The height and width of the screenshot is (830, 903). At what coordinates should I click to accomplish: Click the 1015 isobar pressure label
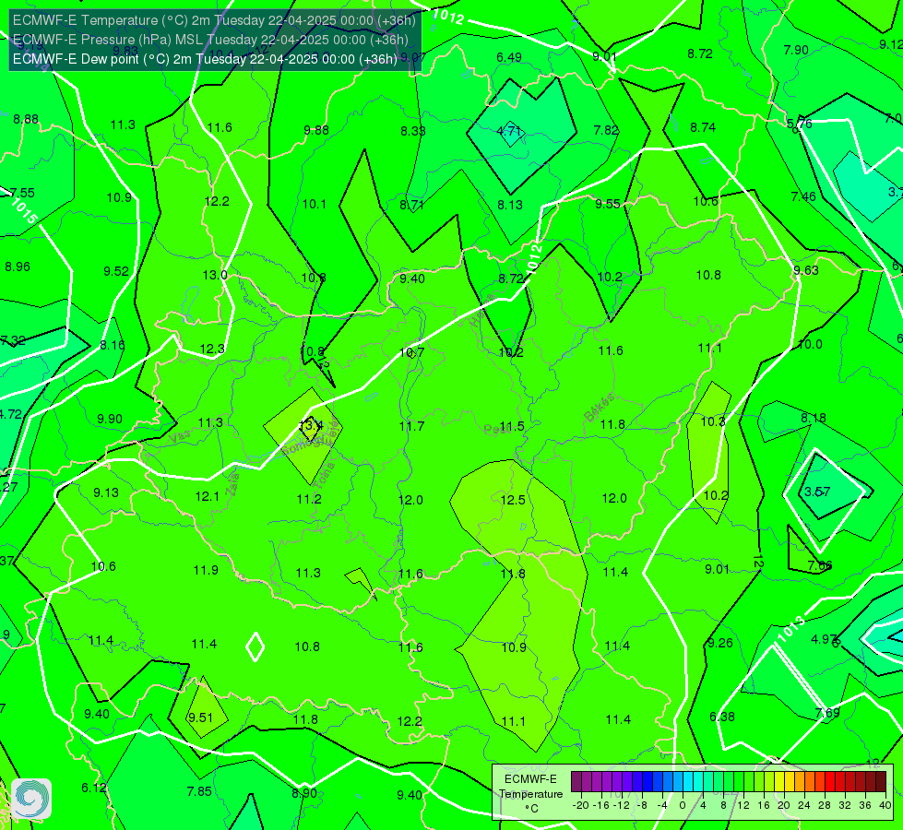(24, 211)
